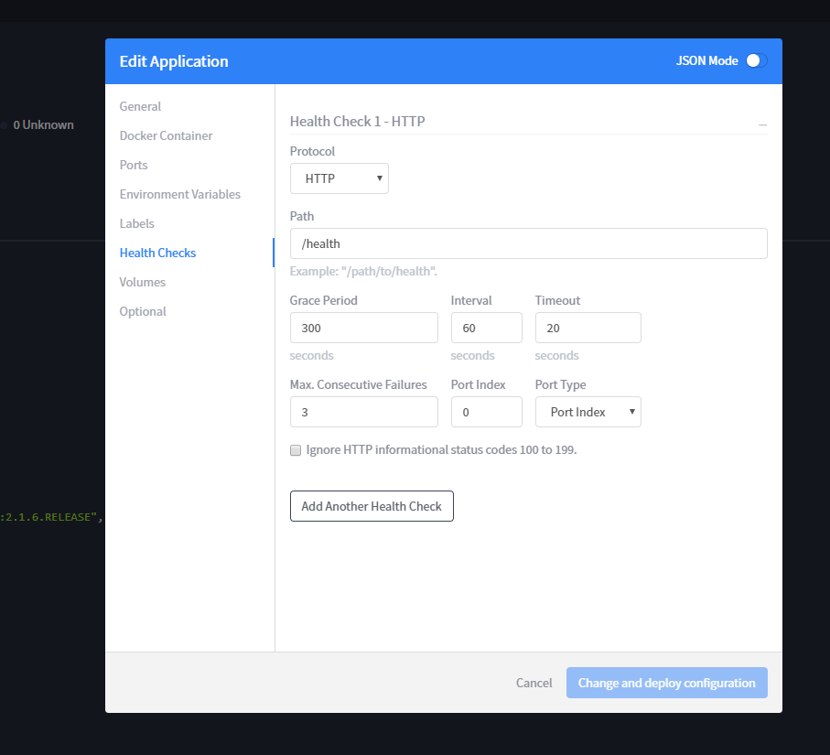Click the Grace Period field
The height and width of the screenshot is (755, 830).
pos(363,328)
